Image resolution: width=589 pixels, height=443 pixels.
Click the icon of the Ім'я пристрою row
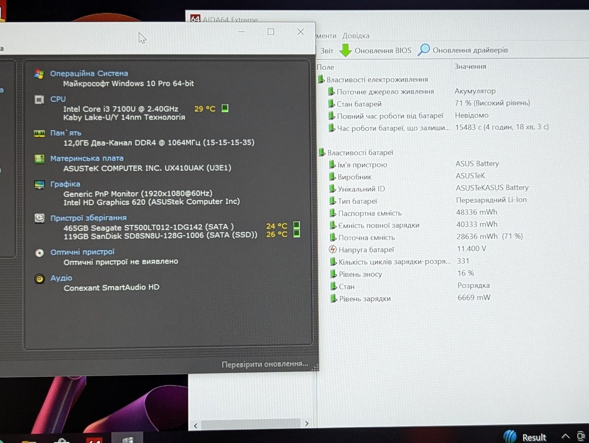click(332, 164)
